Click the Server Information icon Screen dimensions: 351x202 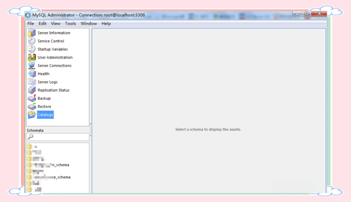pyautogui.click(x=32, y=33)
